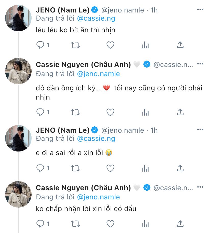This screenshot has height=233, width=211.
Task: Open JENO's avatar on the first tweet
Action: coord(18,18)
